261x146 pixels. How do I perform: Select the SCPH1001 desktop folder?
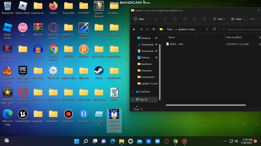[x=84, y=8]
